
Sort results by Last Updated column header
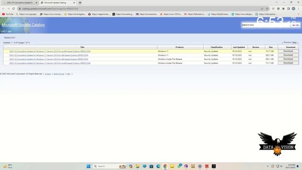239,47
